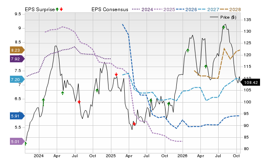This screenshot has width=265, height=158.
Task: Click the green surprise marker after October 2025
Action: (169, 104)
